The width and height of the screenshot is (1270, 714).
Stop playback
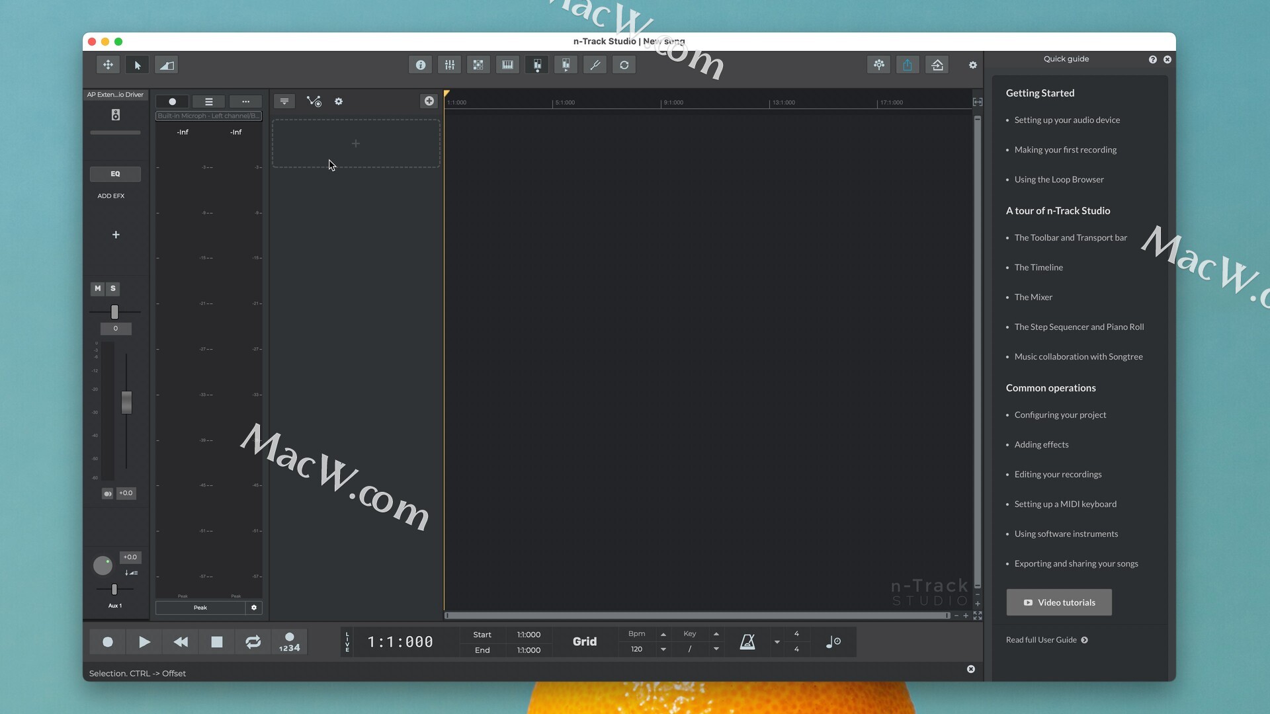[x=217, y=642]
